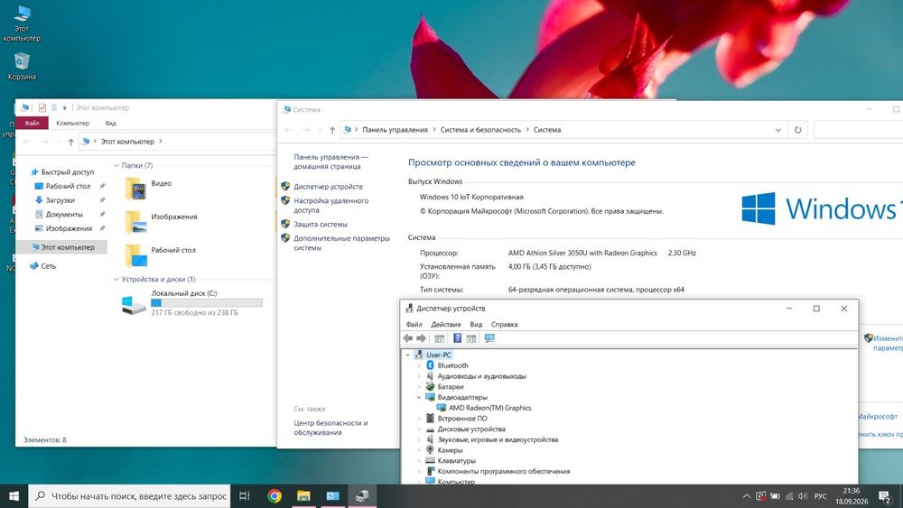Collapse the Устройства и диски group
This screenshot has width=903, height=508.
tap(116, 279)
